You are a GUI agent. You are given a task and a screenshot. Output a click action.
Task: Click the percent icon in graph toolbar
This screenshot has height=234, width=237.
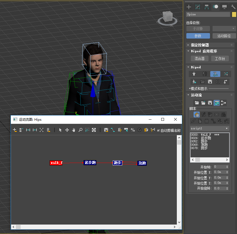point(133,130)
